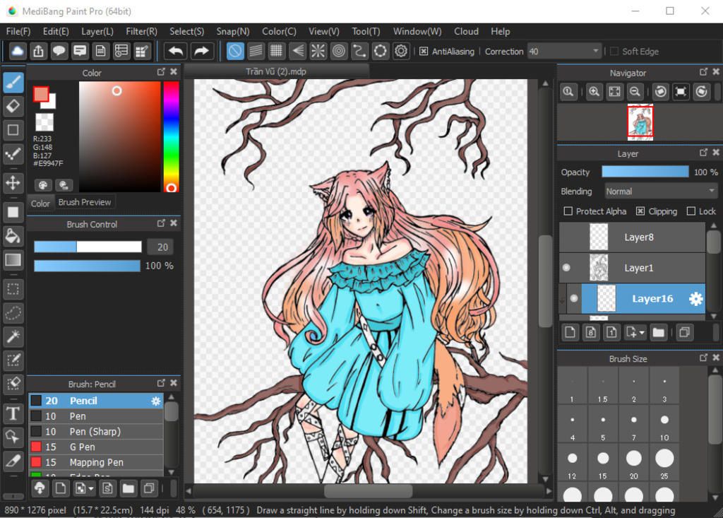
Task: Click the Undo arrow button
Action: point(176,52)
